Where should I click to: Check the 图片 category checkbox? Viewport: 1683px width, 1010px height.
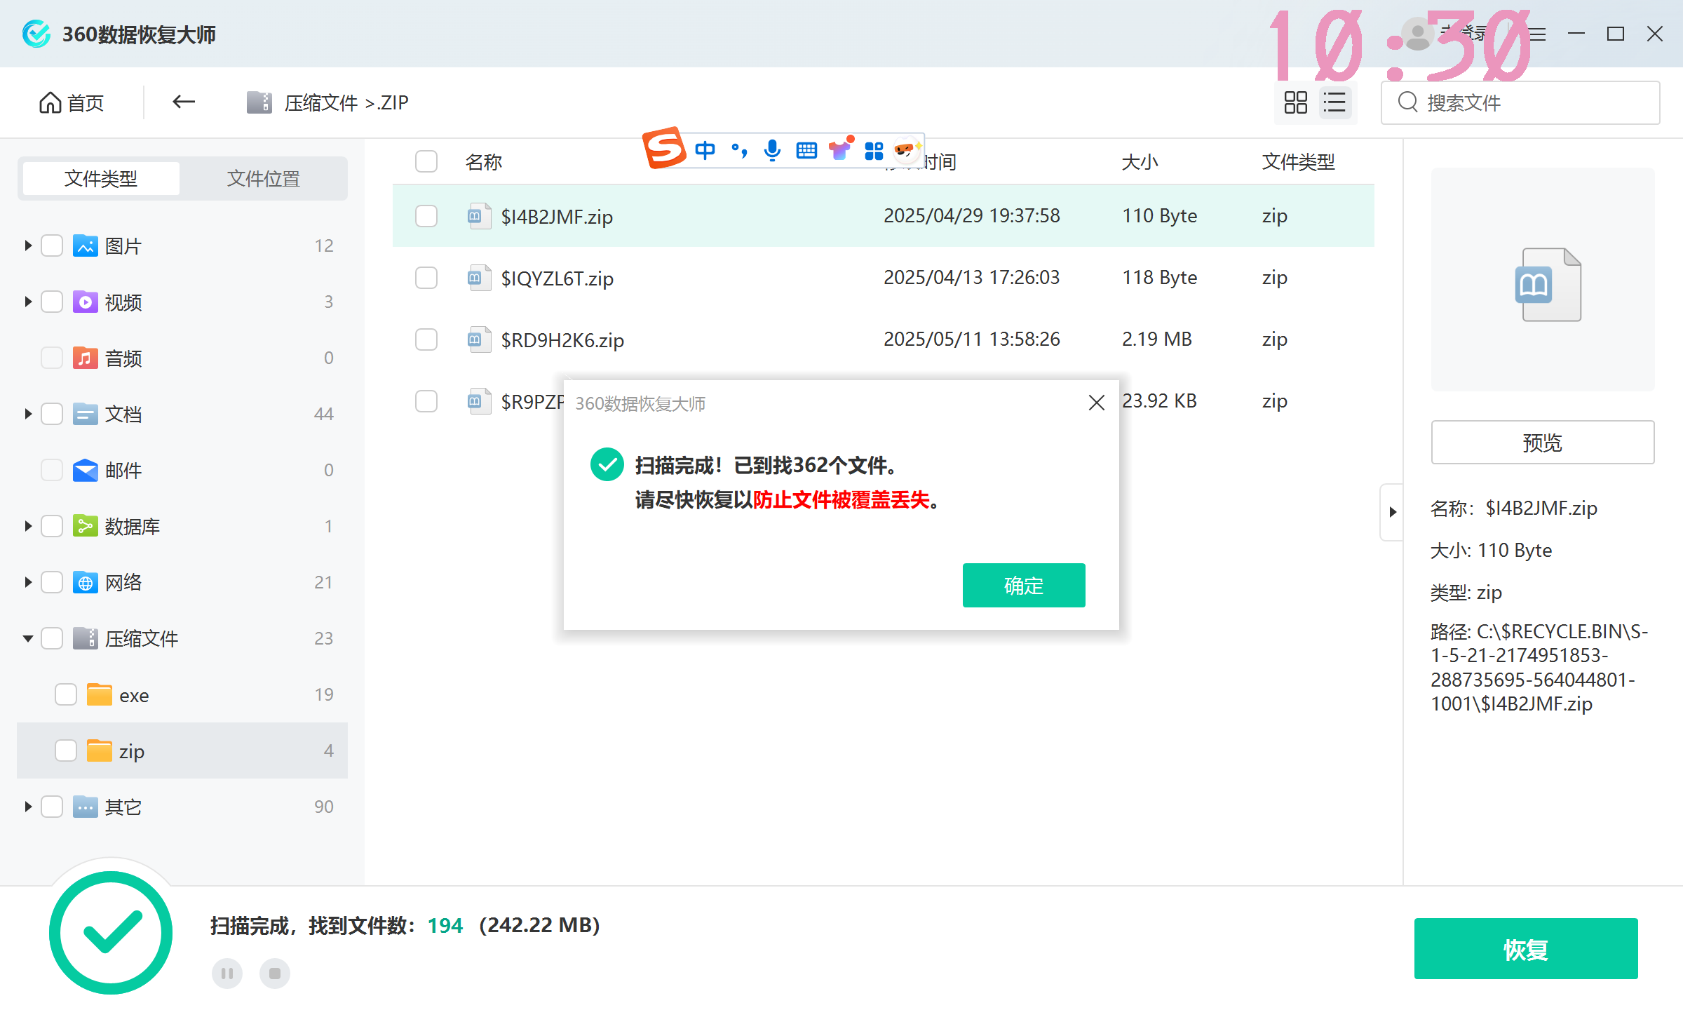(53, 246)
